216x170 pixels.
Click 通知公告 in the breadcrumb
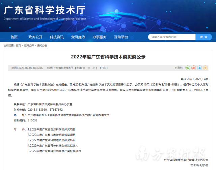pyautogui.click(x=42, y=45)
